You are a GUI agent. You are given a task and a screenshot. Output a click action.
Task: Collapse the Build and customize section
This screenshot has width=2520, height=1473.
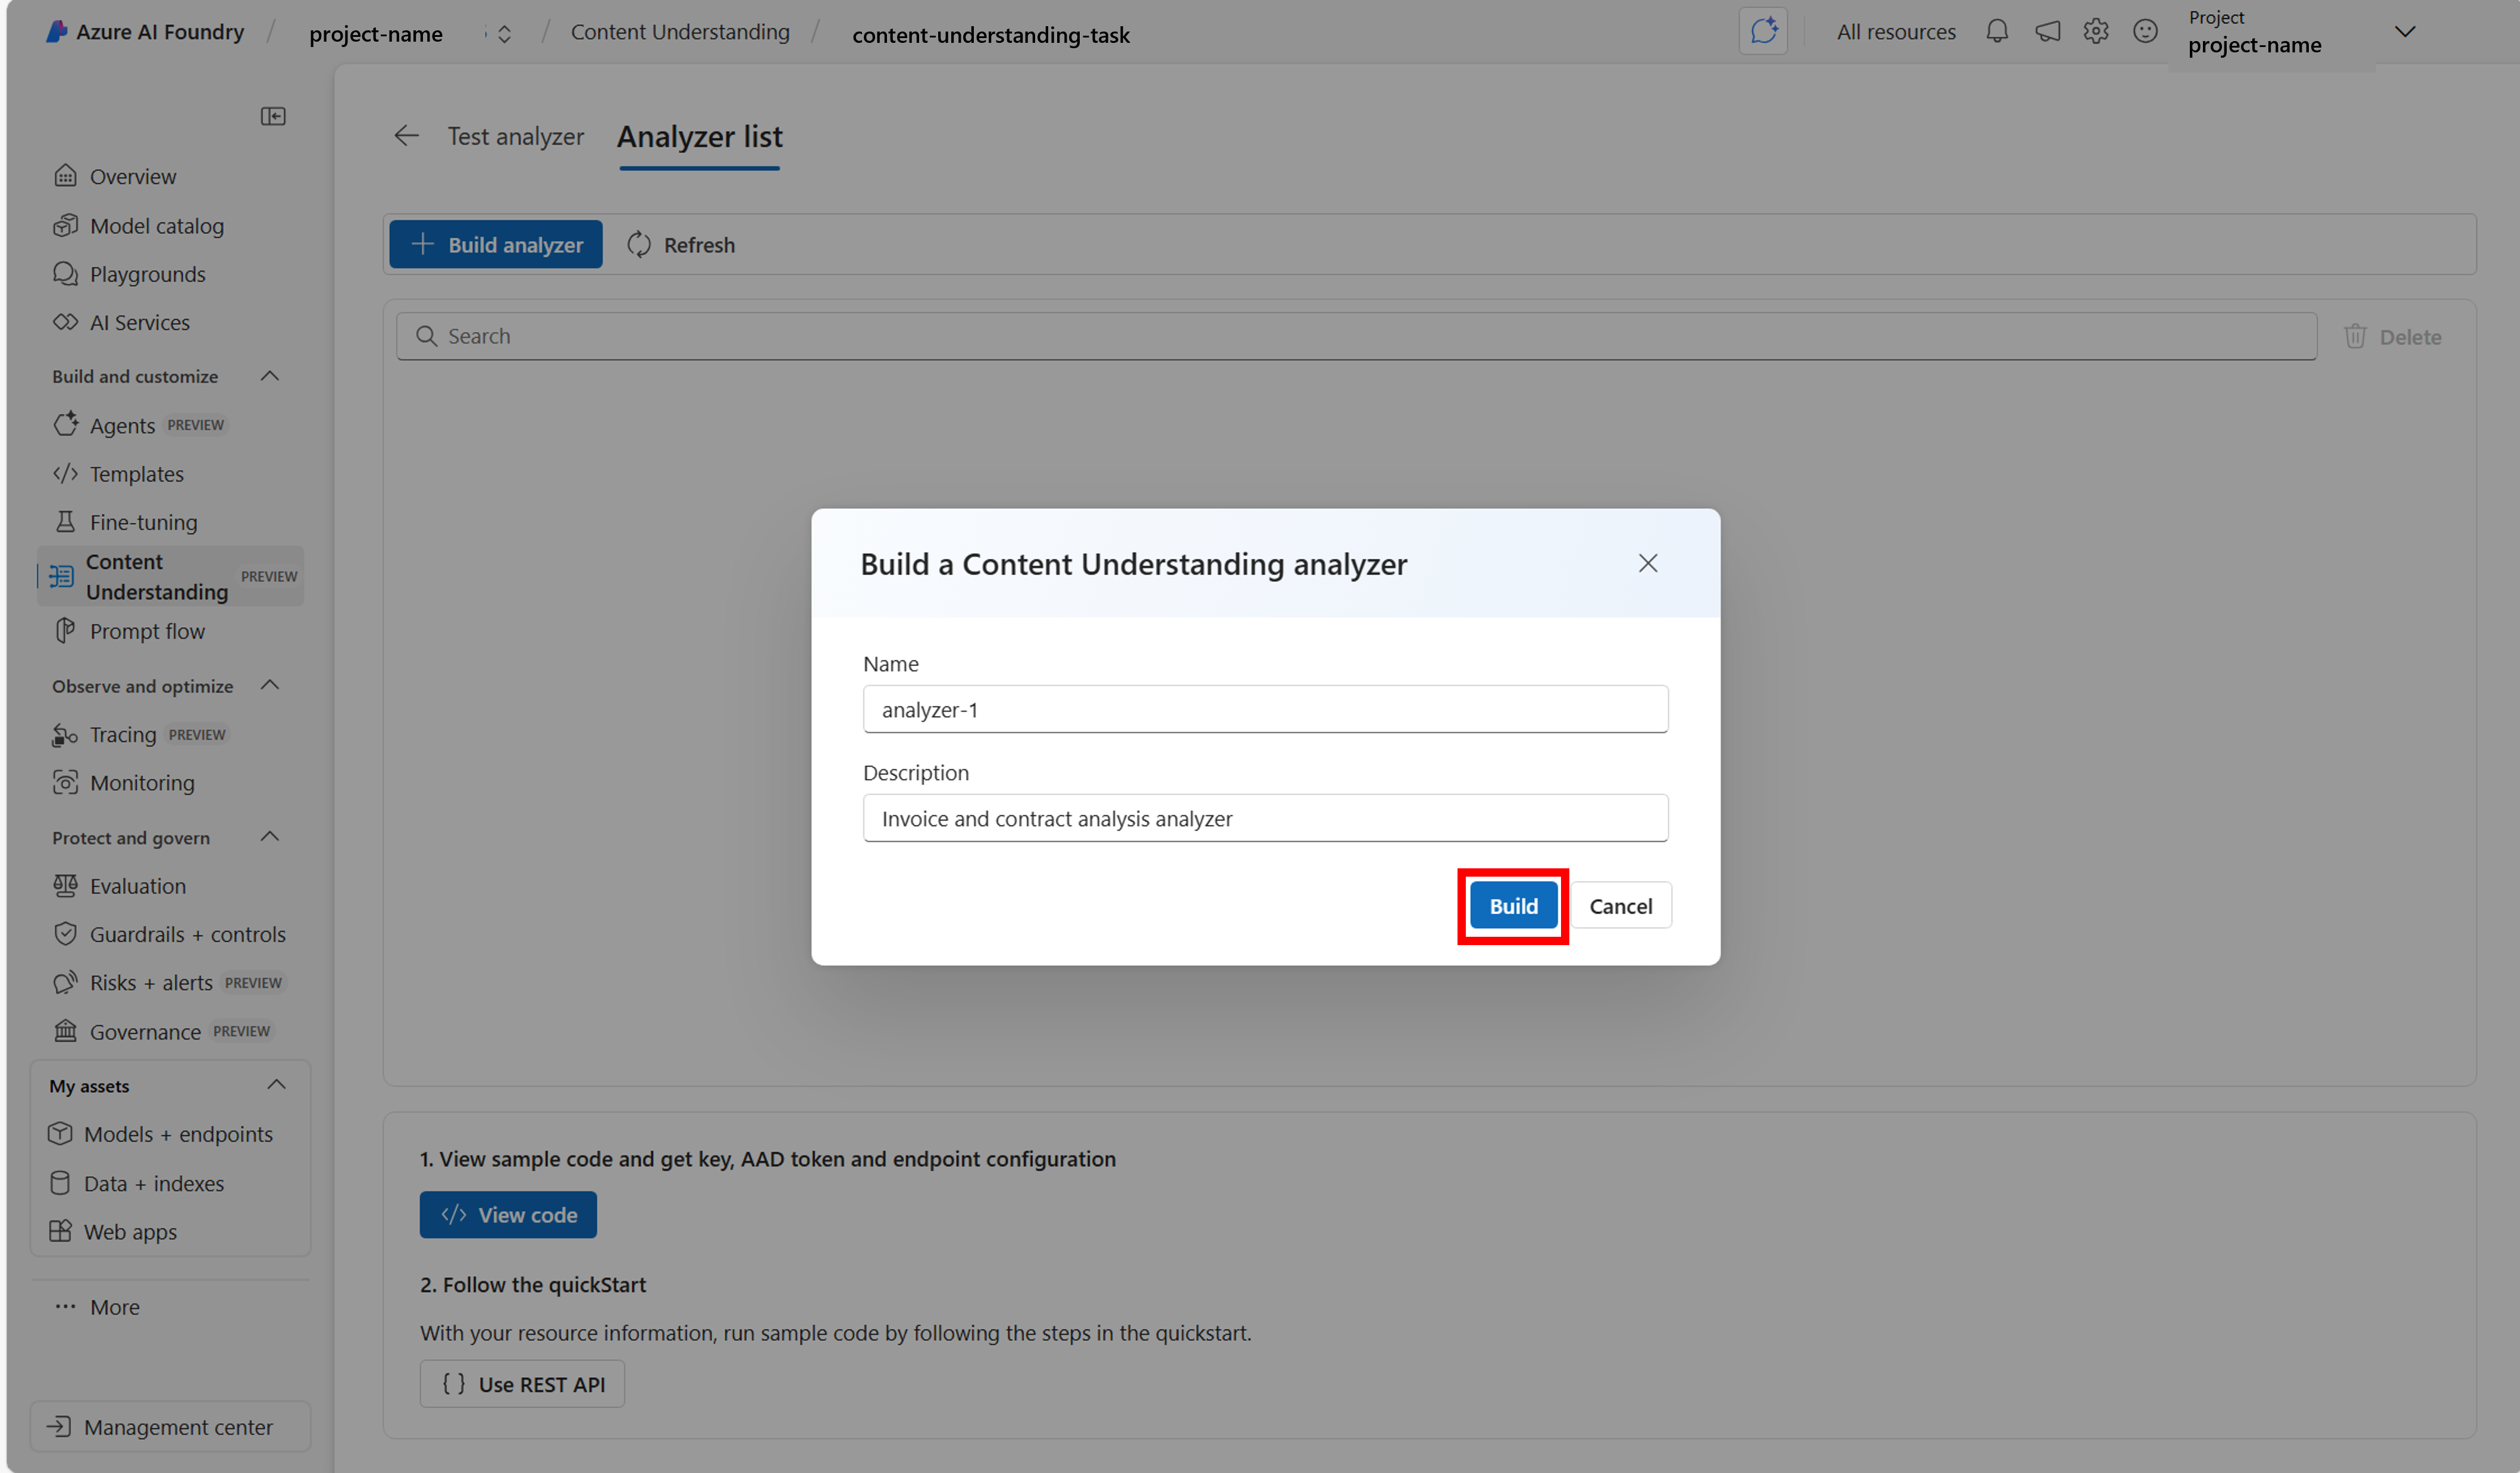point(269,376)
